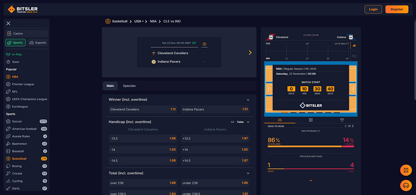Click the Soon stopwatch icon
416x195 pixels.
8,62
